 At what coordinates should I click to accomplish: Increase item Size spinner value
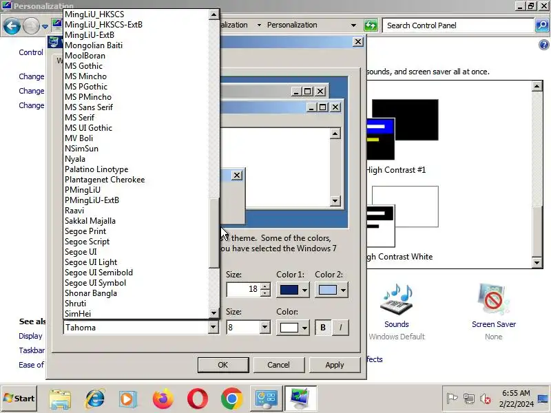click(x=266, y=286)
